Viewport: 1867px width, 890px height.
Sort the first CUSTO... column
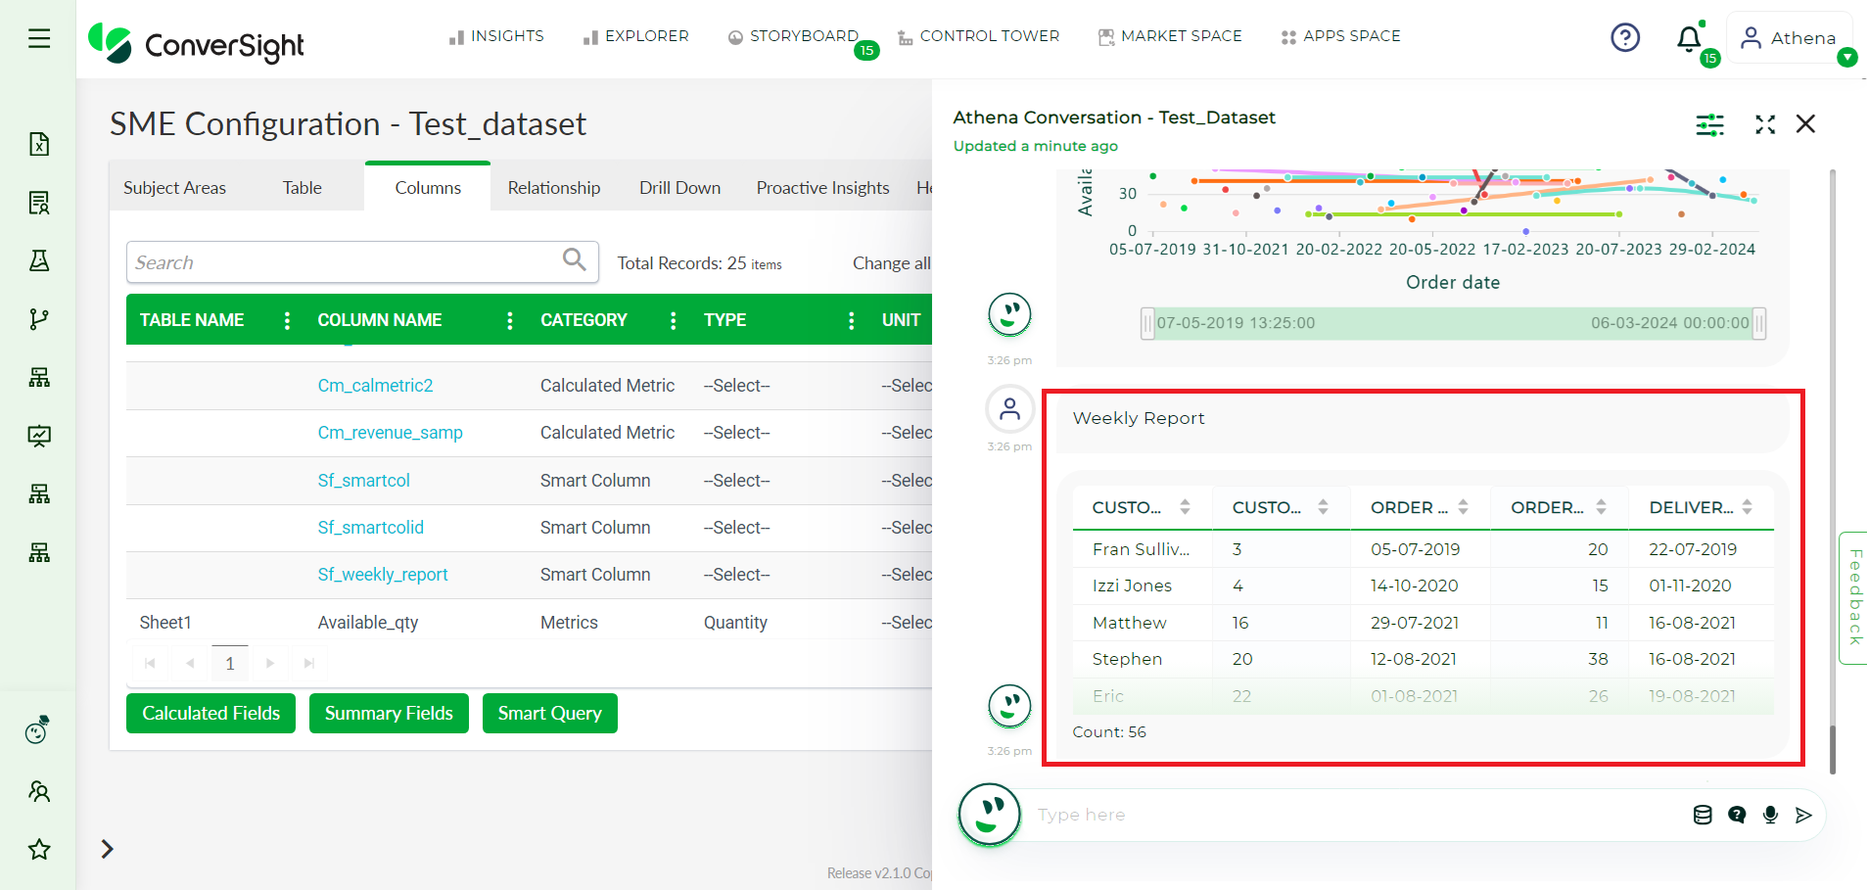(x=1185, y=506)
